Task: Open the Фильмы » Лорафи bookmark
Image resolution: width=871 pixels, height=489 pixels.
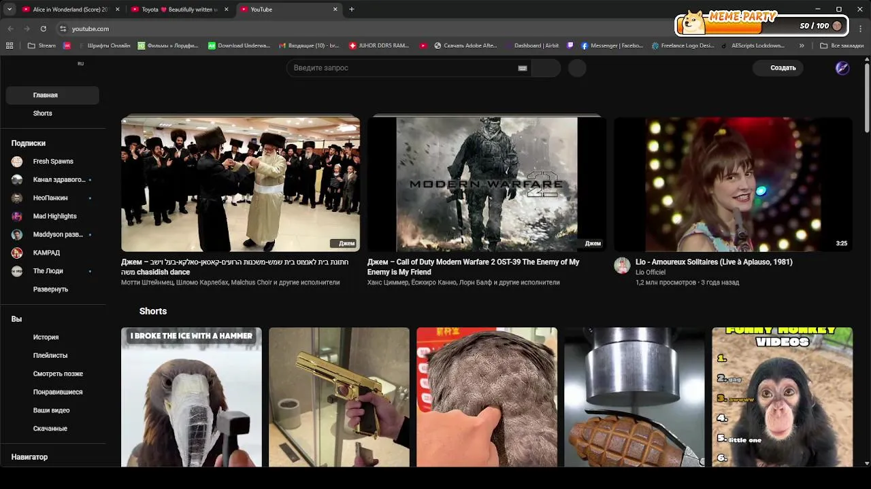Action: point(169,46)
